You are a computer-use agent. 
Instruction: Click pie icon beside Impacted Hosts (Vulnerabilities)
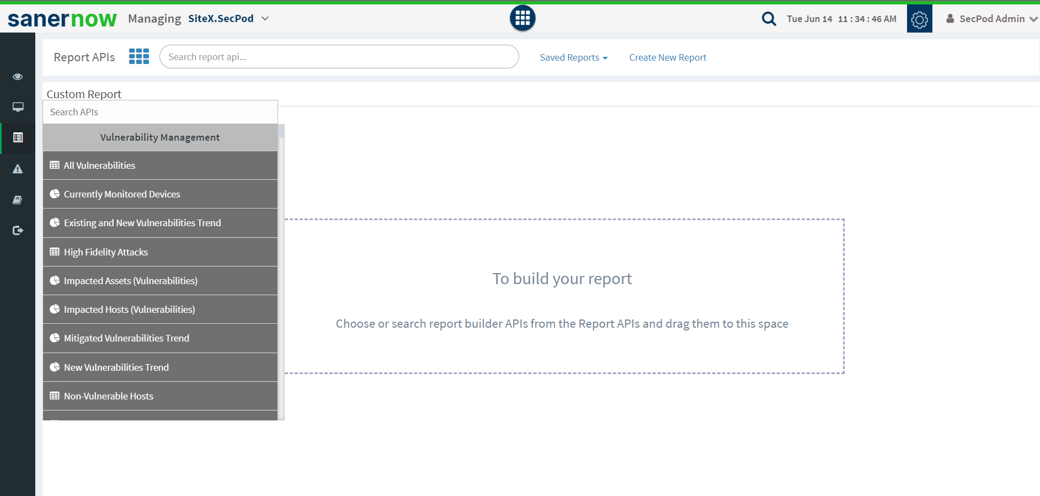(x=55, y=309)
